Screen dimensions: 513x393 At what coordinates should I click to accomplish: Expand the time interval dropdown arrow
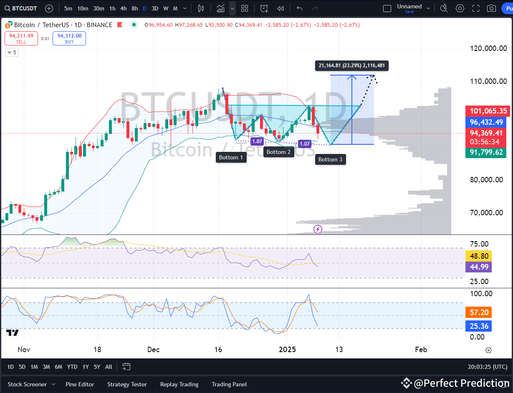pos(185,8)
